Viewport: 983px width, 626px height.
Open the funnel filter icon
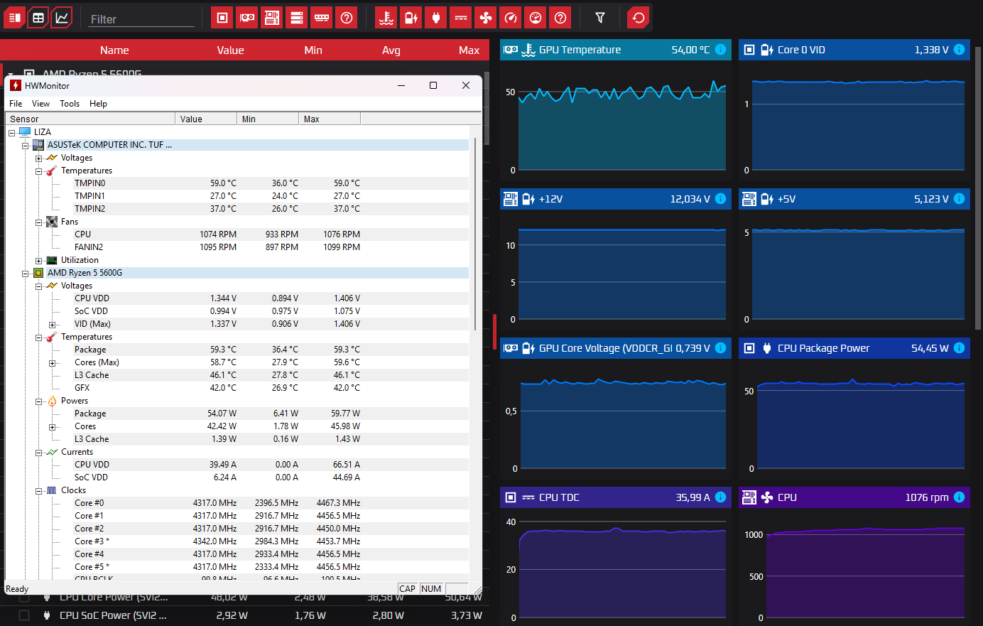[x=600, y=18]
